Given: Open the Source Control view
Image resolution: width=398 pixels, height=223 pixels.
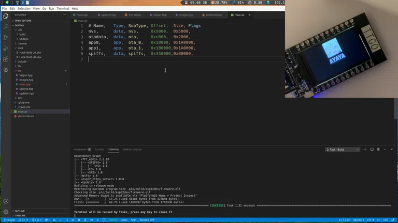Looking at the screenshot, I should [6, 38].
